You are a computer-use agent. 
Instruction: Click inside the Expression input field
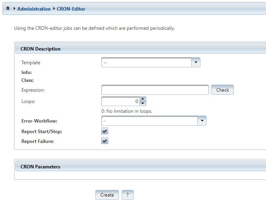[x=155, y=90]
